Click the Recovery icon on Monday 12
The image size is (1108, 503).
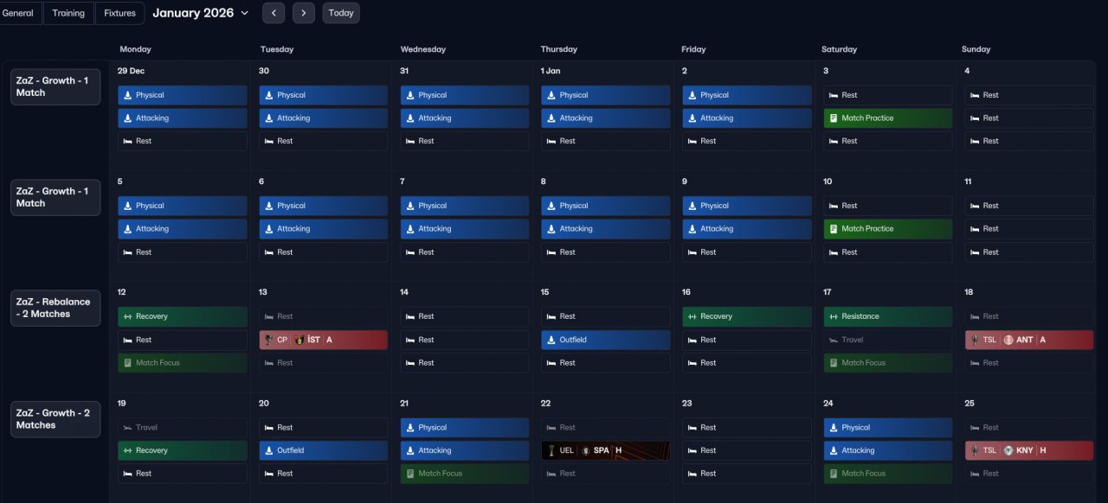[126, 316]
